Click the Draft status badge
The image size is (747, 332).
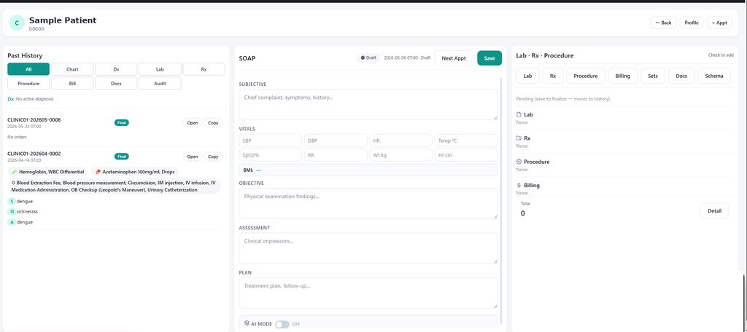pos(368,58)
